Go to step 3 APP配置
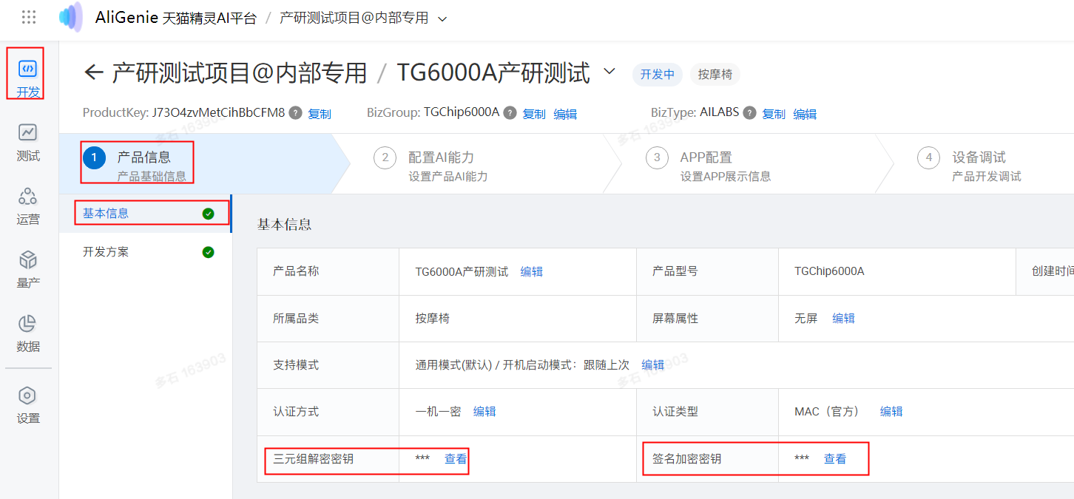Screen dimensions: 1074x499 (x=708, y=166)
